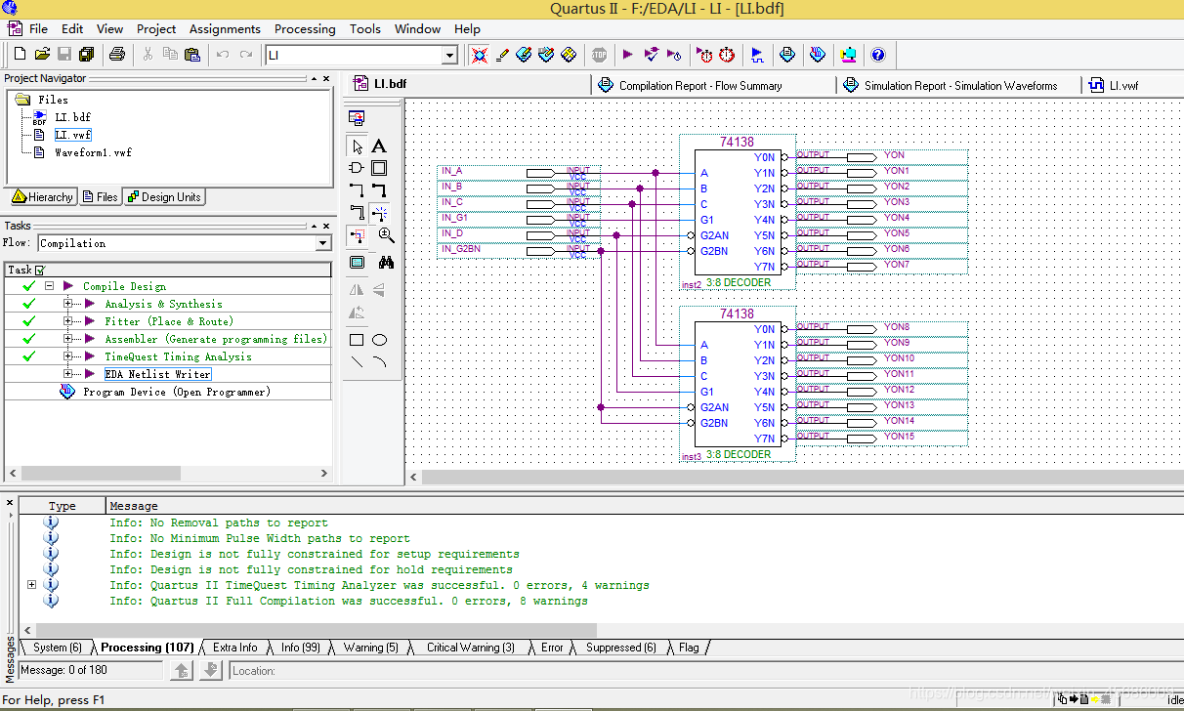
Task: Toggle the Task column checkbox icon
Action: (x=40, y=270)
